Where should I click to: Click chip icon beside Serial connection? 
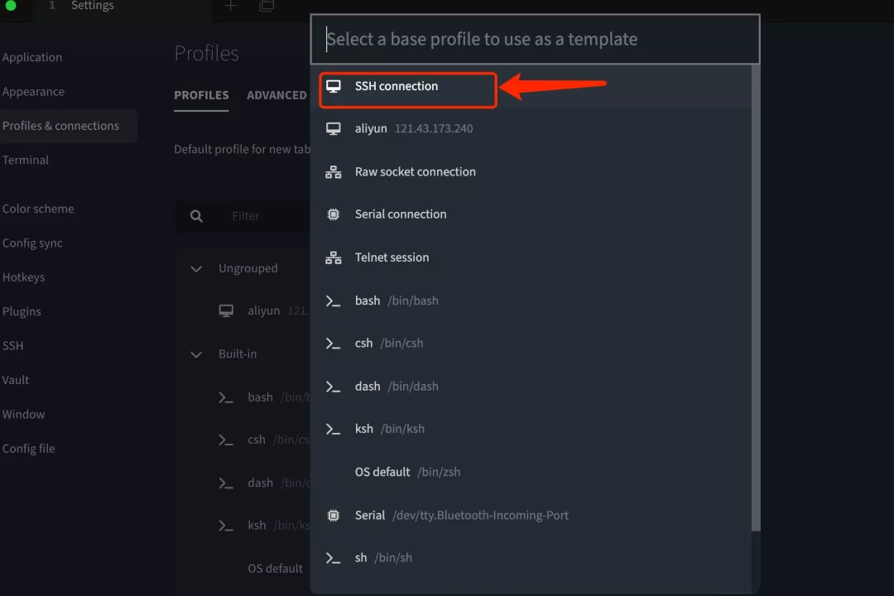click(334, 214)
